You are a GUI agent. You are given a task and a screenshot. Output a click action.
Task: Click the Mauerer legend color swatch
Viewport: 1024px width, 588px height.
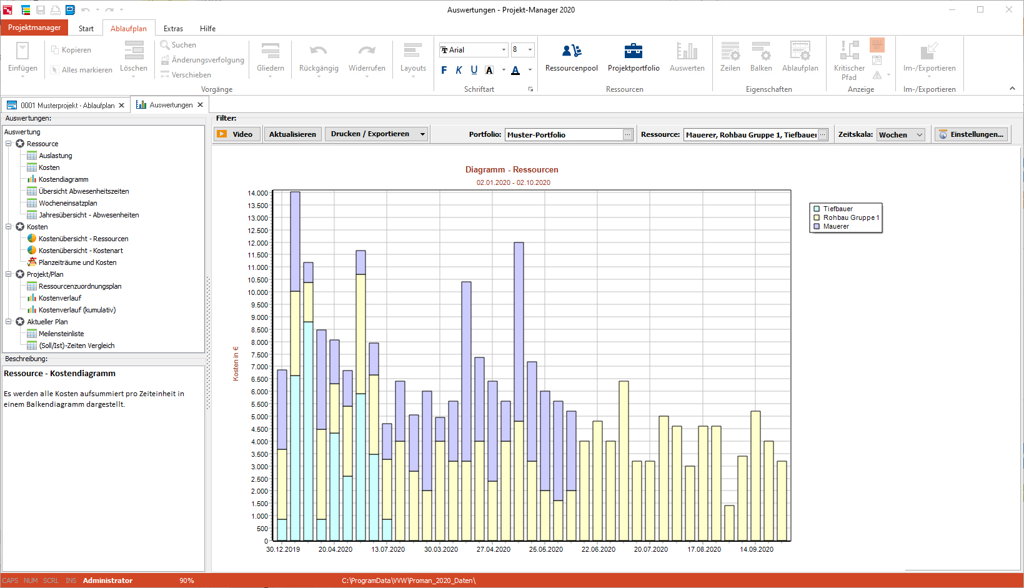click(817, 226)
